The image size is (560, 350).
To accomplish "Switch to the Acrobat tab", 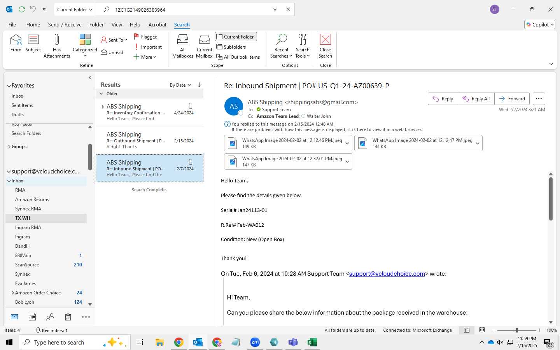I will (x=157, y=24).
